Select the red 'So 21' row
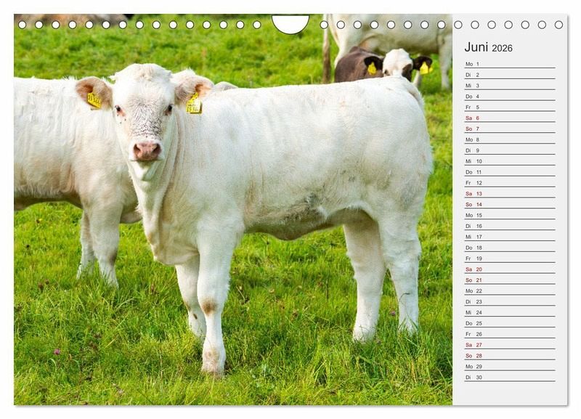The image size is (581, 419). pos(510,280)
